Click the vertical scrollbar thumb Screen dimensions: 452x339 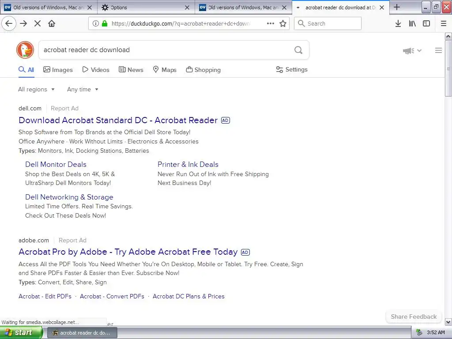pos(448,68)
